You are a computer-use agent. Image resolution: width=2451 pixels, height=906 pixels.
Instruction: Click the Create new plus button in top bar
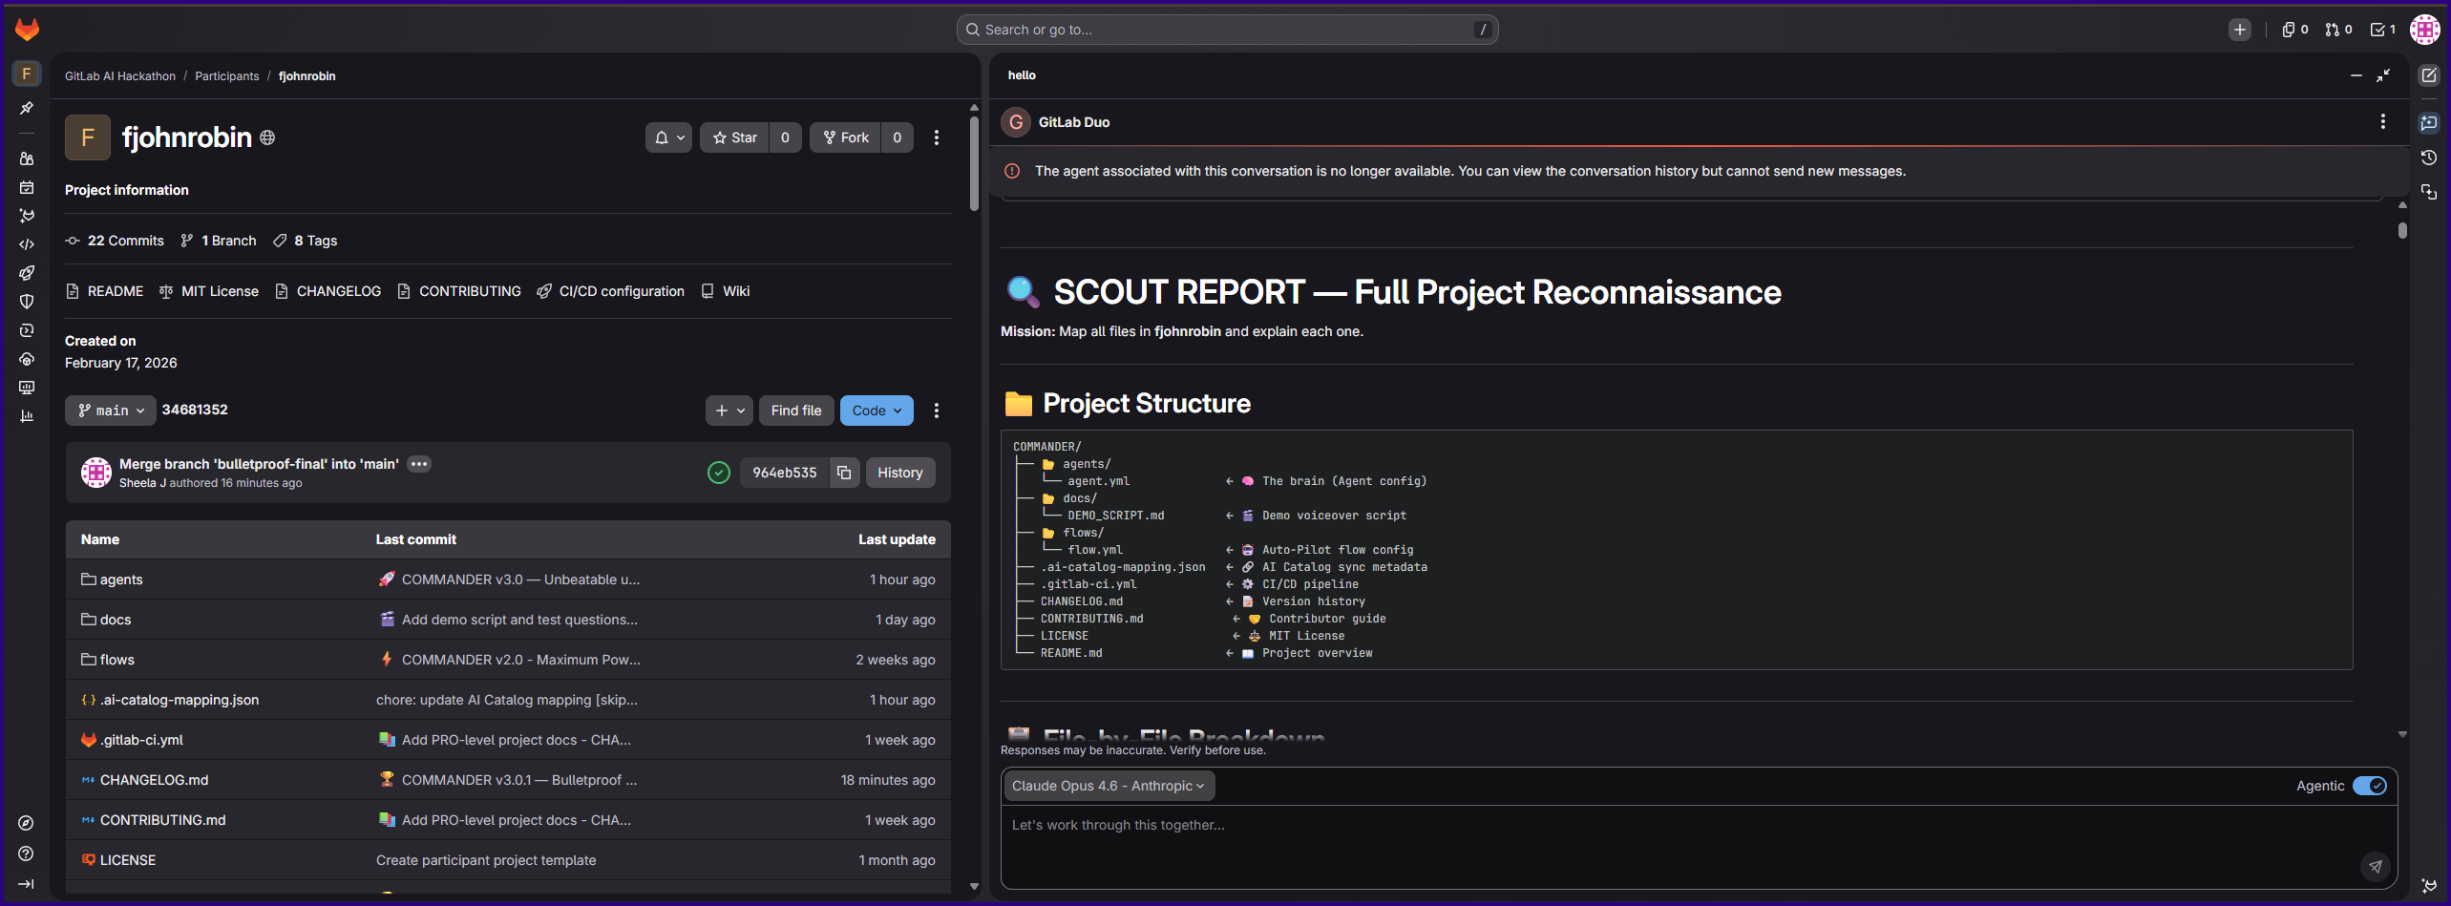click(x=2239, y=30)
